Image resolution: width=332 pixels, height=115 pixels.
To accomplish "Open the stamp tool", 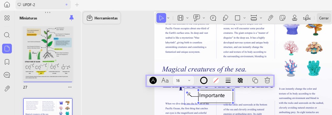I will (x=295, y=18).
